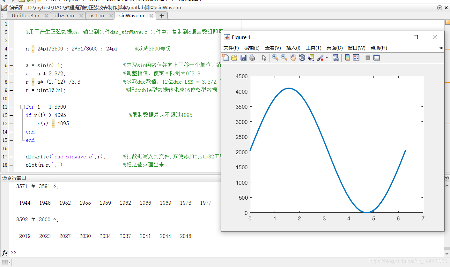Screen dimensions: 450x267
Task: Toggle breakpoint on line 8
Action: [11, 82]
